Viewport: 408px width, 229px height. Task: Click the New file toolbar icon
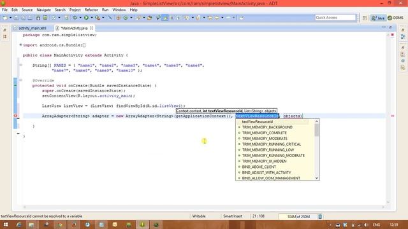(x=5, y=18)
